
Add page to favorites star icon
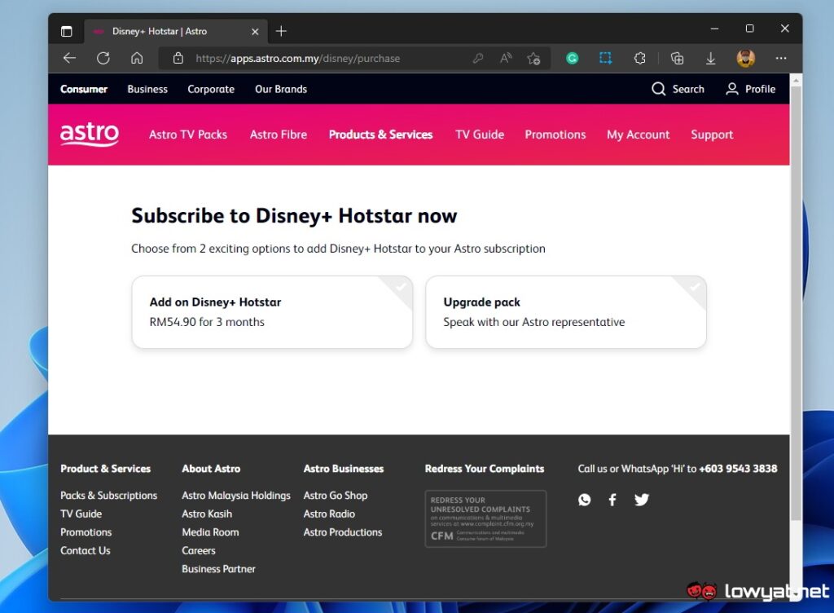[533, 58]
